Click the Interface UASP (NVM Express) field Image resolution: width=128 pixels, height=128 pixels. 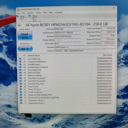68,36
